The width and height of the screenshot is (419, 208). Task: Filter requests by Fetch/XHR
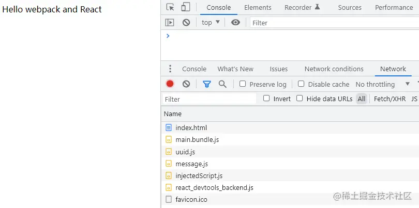coord(390,99)
